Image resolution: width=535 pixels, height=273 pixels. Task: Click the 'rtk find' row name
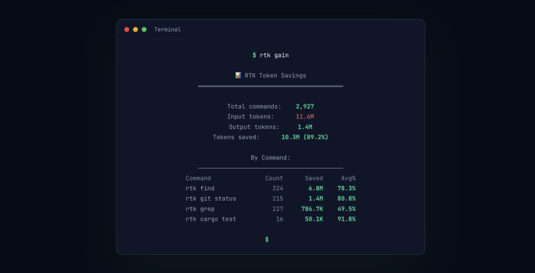coord(200,188)
